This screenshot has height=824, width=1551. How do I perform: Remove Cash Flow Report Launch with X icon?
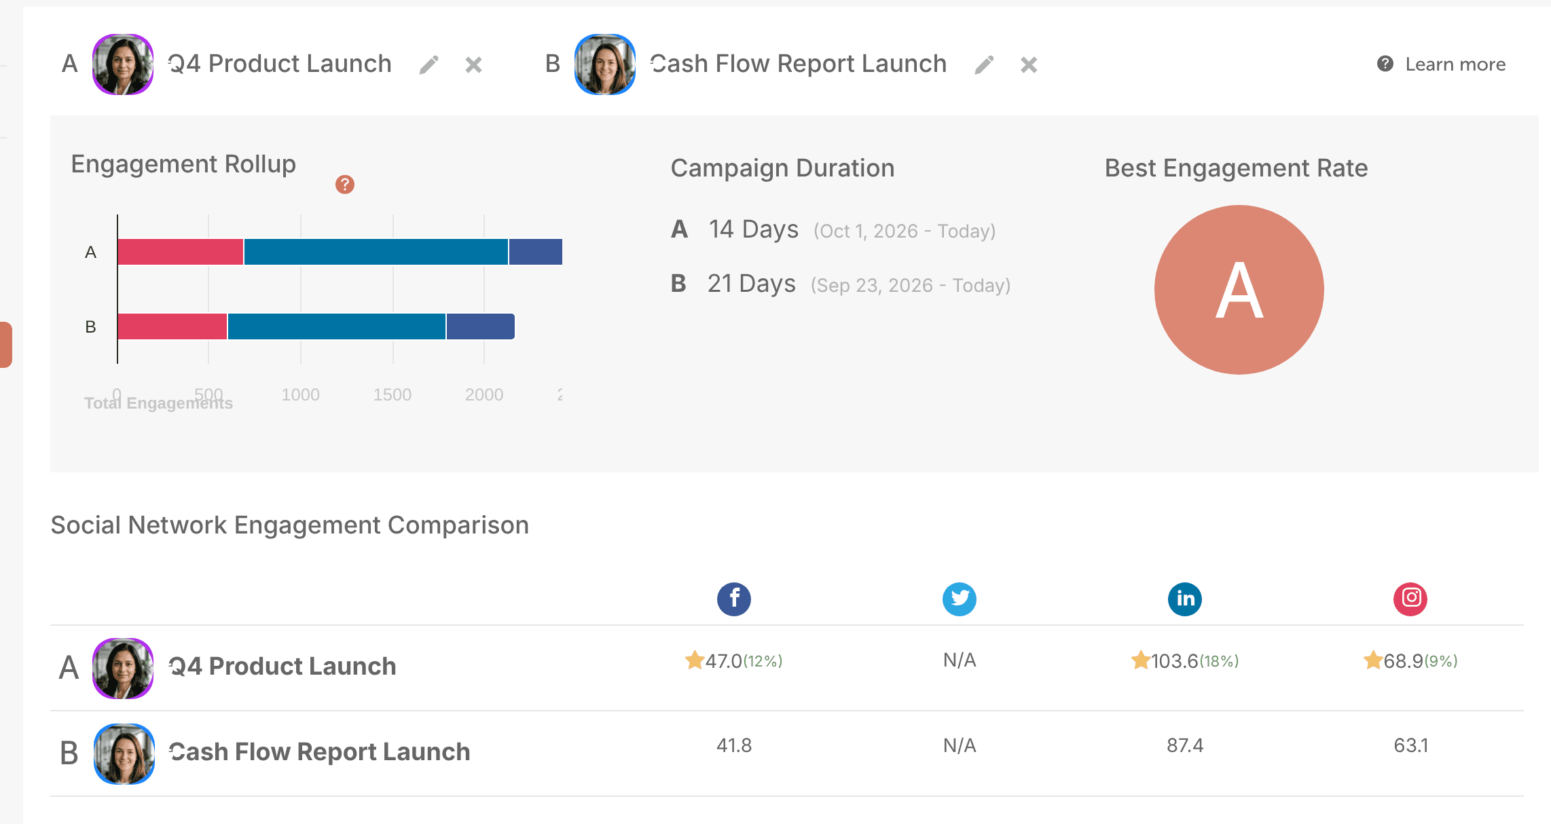(1029, 65)
